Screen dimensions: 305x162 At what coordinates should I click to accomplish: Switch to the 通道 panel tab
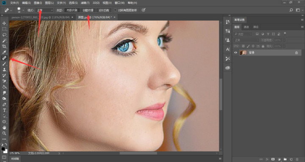pyautogui.click(x=246, y=27)
